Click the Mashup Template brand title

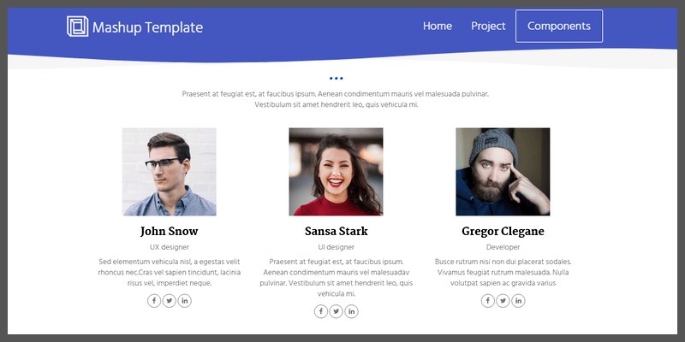pyautogui.click(x=147, y=27)
